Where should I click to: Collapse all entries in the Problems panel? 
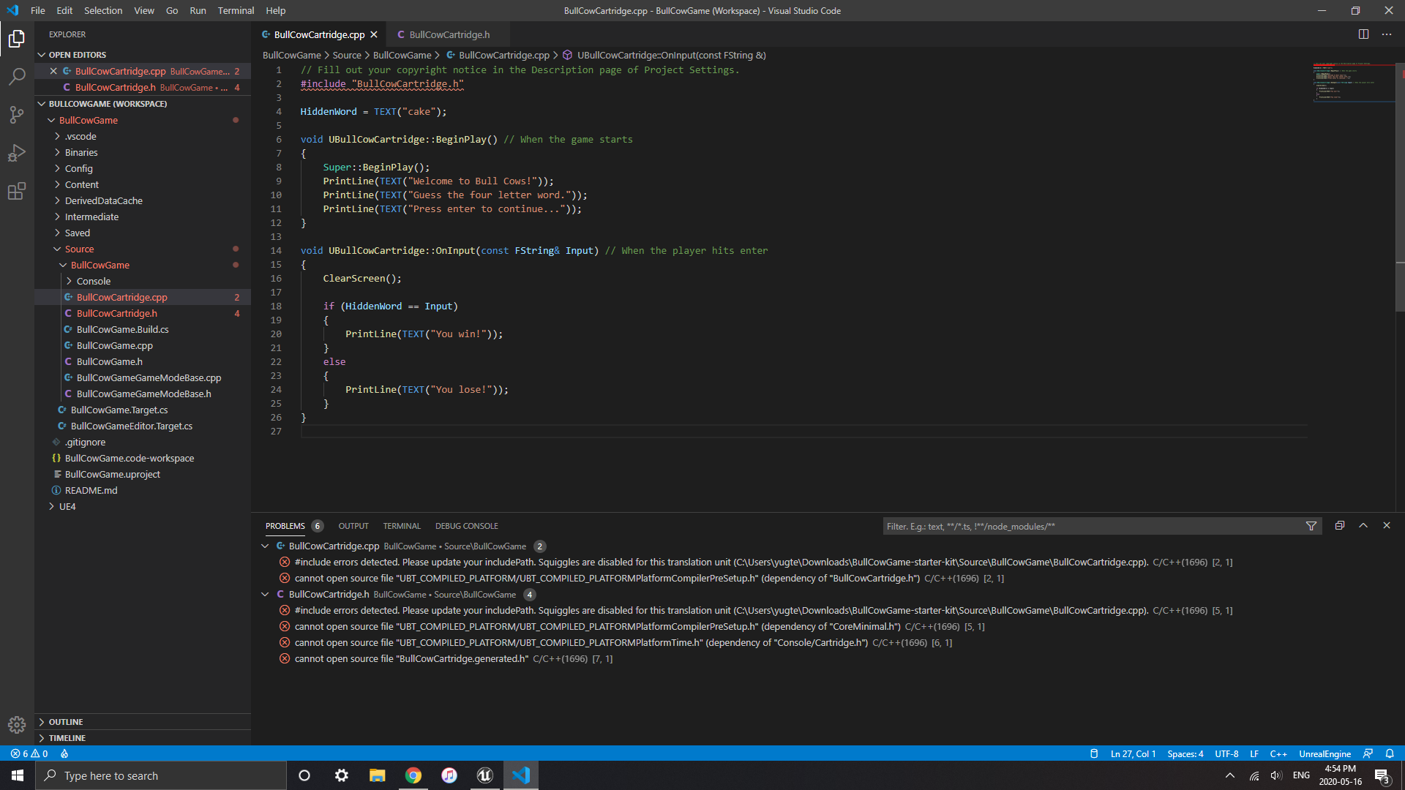pyautogui.click(x=1339, y=525)
